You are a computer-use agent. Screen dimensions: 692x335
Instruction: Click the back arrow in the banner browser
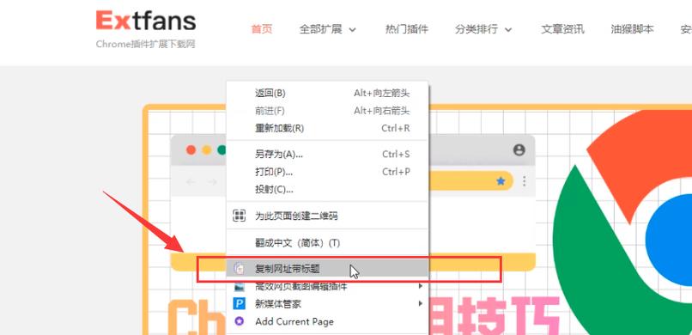click(191, 182)
